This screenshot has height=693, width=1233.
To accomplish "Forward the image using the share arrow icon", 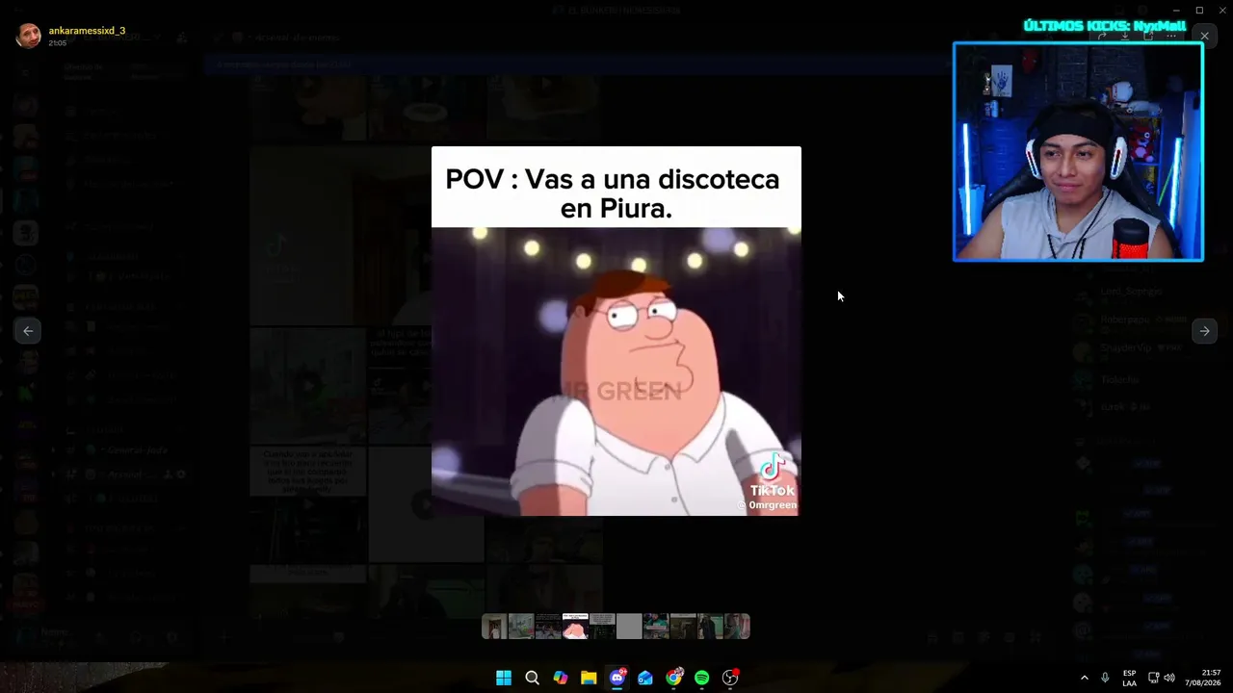I will (x=1102, y=36).
